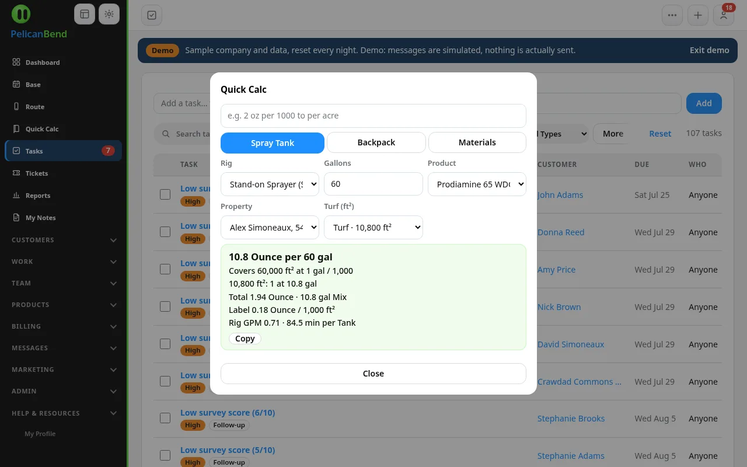Tick the checkbox for Donna Reed task
Screen dimensions: 747x467
click(165, 232)
